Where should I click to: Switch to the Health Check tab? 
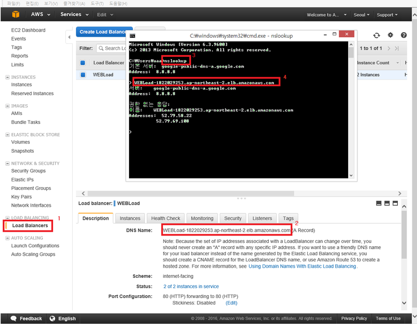[x=166, y=218]
